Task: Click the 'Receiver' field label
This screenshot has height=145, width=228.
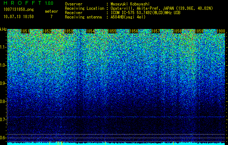Action: point(74,13)
